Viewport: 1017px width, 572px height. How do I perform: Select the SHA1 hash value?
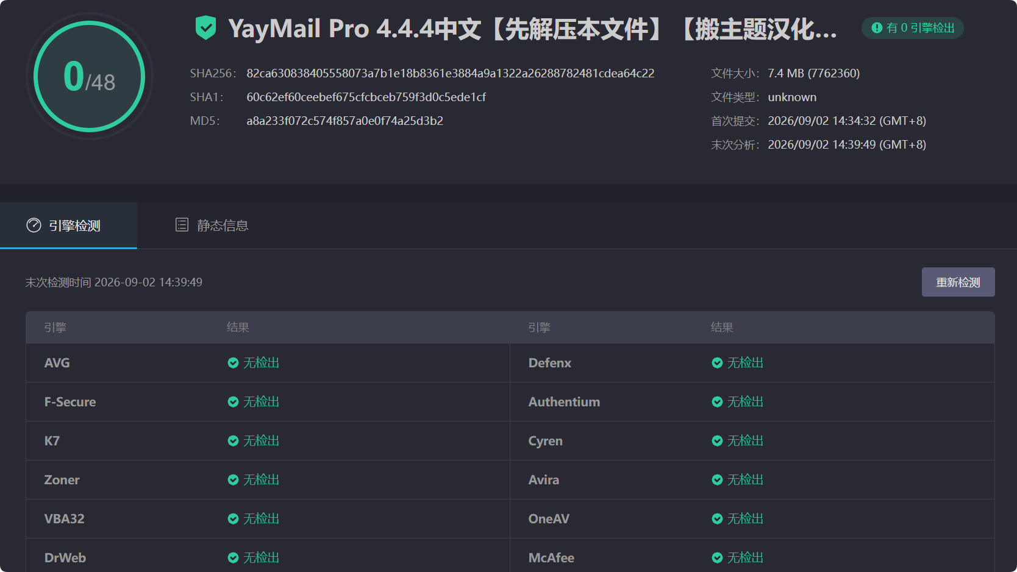pyautogui.click(x=366, y=97)
